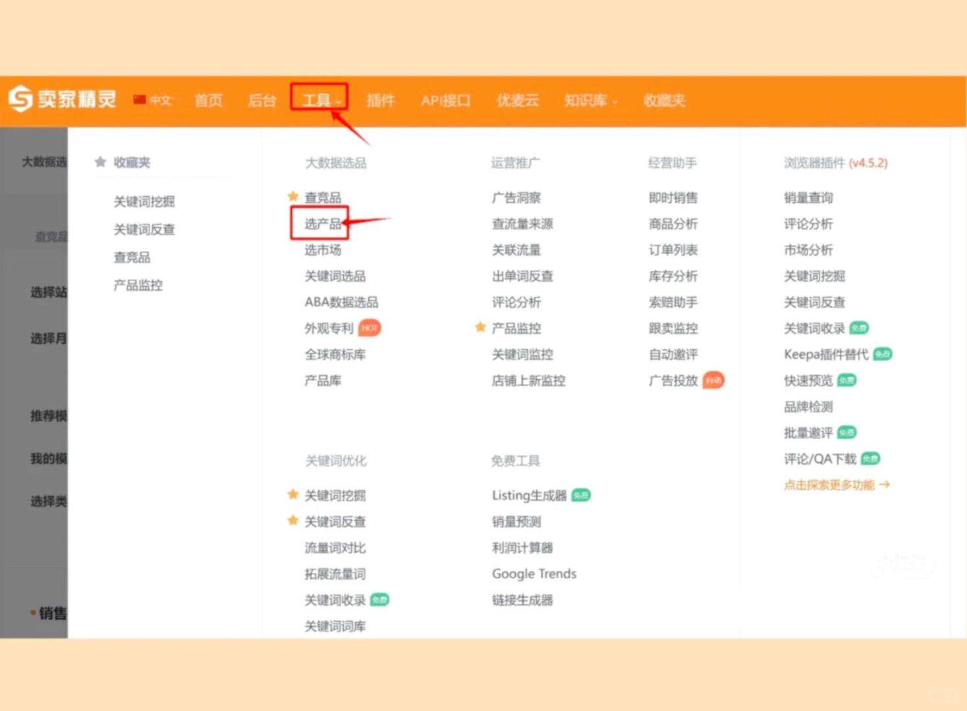The width and height of the screenshot is (967, 711).
Task: Open 评论分析 under 运营推广
Action: [516, 302]
